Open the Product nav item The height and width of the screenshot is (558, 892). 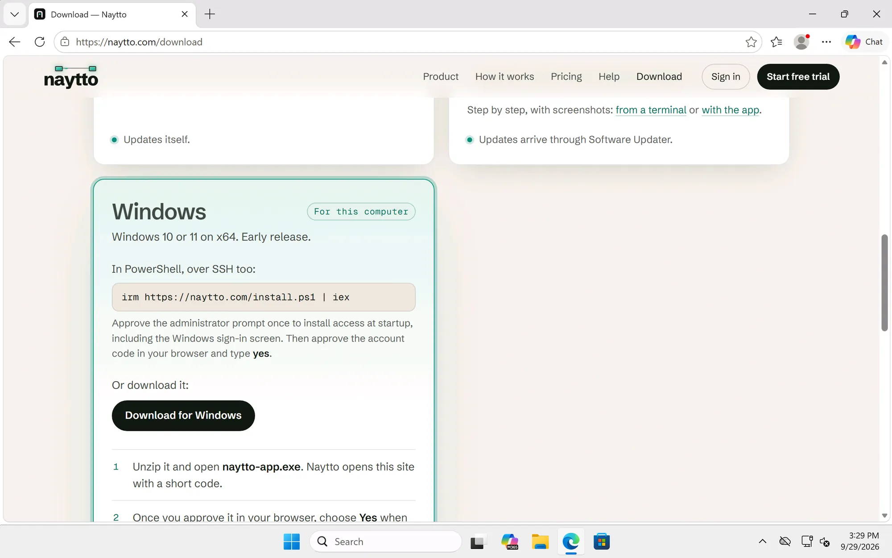pyautogui.click(x=441, y=77)
